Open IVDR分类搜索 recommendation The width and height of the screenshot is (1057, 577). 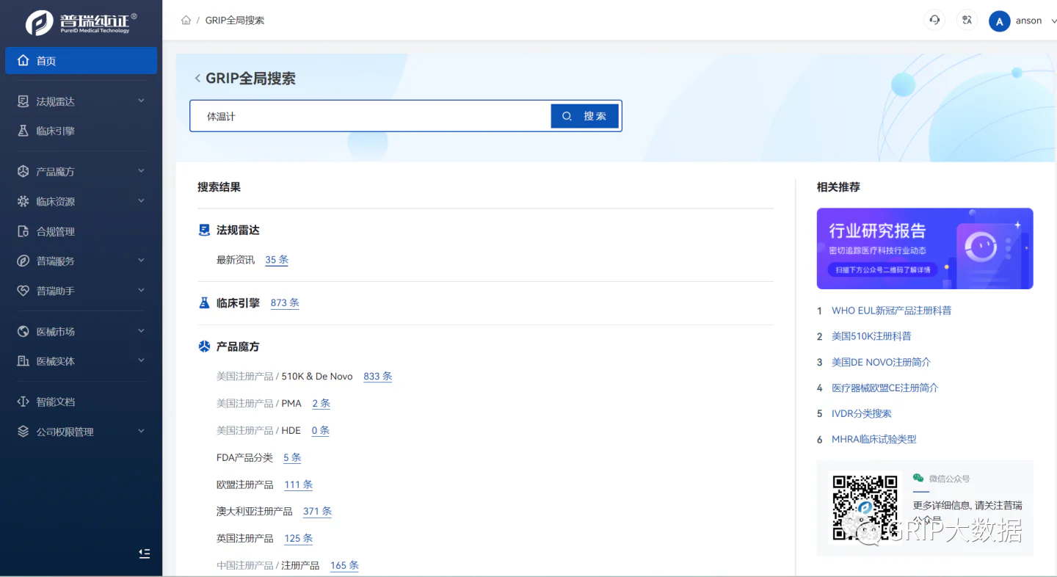click(862, 413)
